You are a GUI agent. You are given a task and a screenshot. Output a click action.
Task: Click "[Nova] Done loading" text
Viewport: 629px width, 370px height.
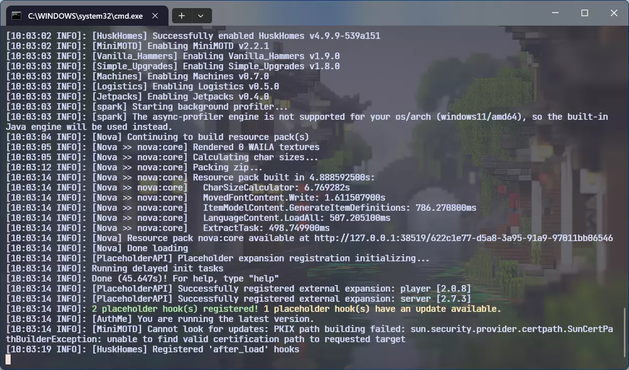pos(140,248)
